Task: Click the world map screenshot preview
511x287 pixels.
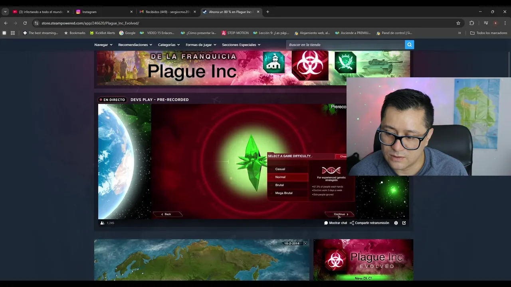Action: pyautogui.click(x=202, y=260)
